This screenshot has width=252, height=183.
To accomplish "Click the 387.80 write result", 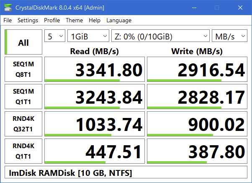I will tap(197, 151).
